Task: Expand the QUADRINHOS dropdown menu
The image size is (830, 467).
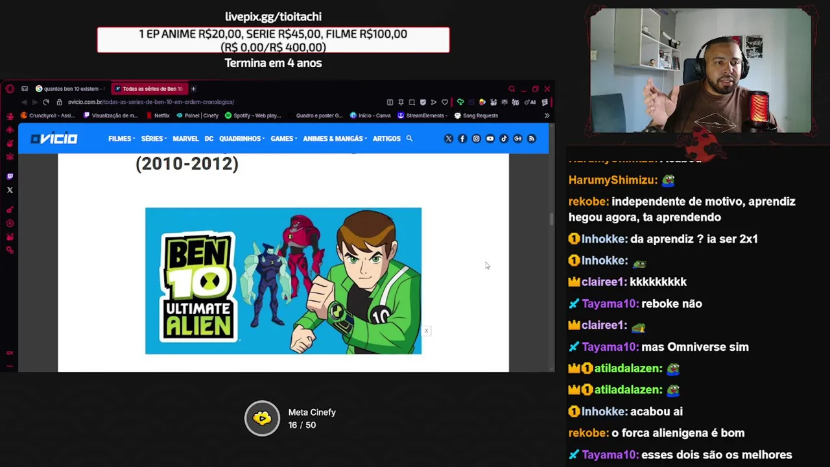Action: pos(242,139)
